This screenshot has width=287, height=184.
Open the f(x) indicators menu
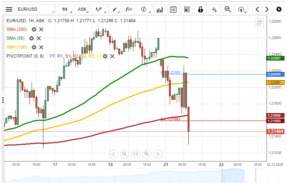pos(128,9)
